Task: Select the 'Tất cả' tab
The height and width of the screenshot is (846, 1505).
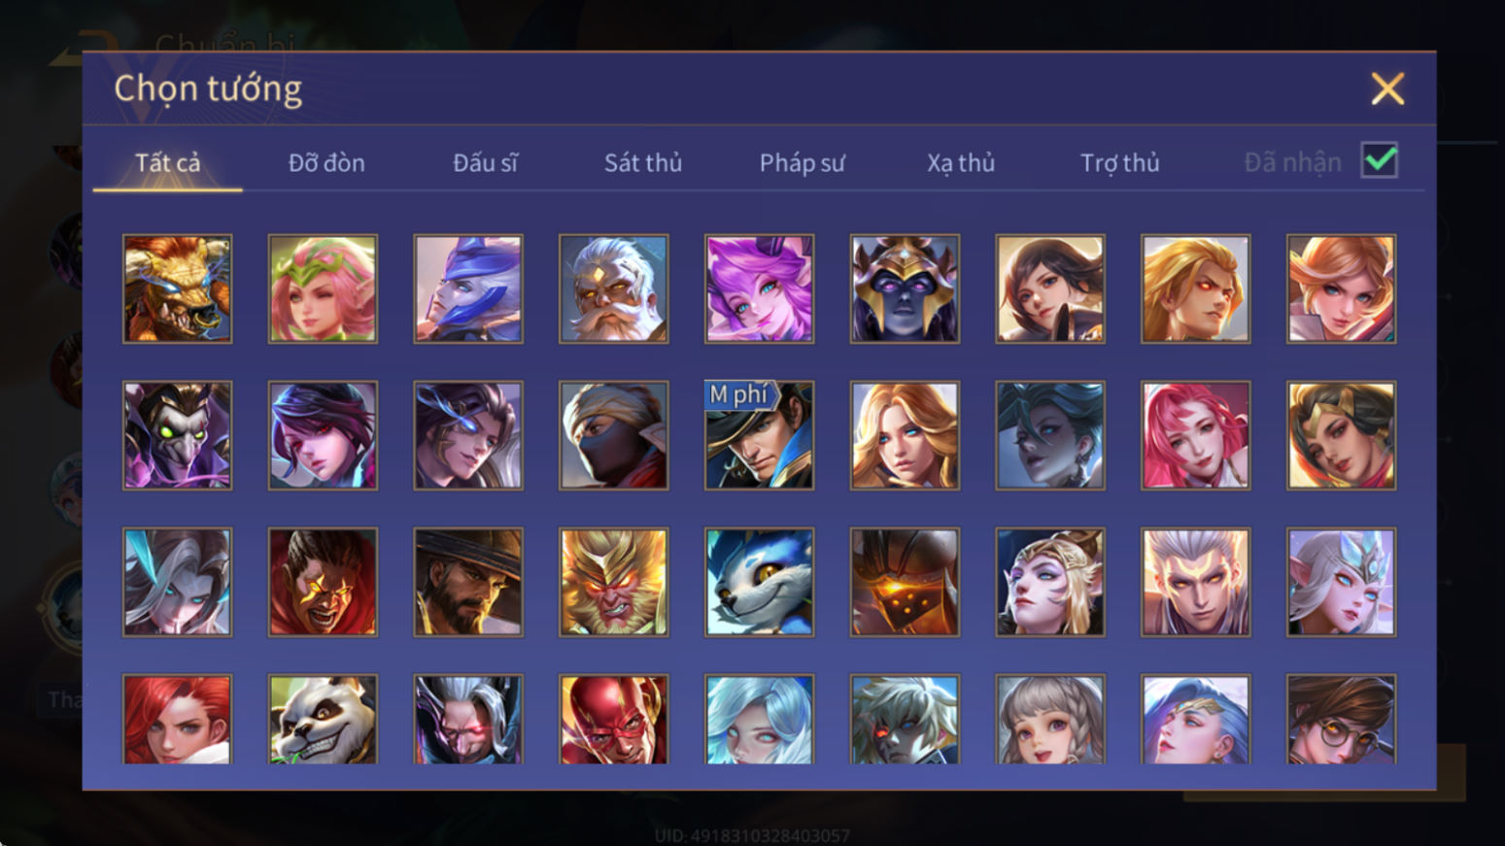Action: point(167,162)
